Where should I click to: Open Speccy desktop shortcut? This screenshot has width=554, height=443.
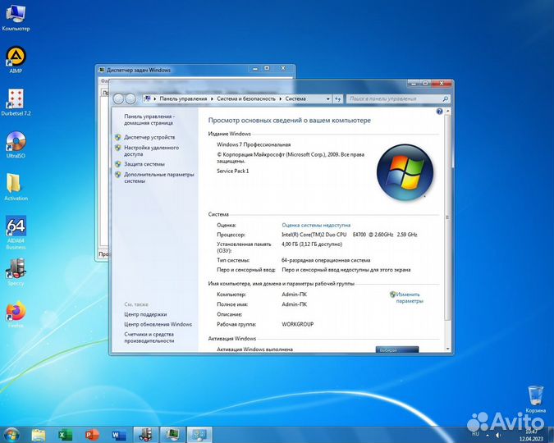[16, 272]
